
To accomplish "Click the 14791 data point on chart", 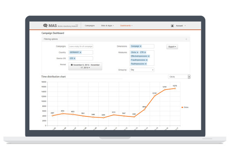I will [165, 89].
